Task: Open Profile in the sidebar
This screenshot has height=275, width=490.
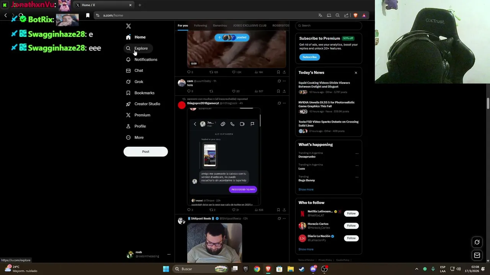Action: tap(136, 126)
